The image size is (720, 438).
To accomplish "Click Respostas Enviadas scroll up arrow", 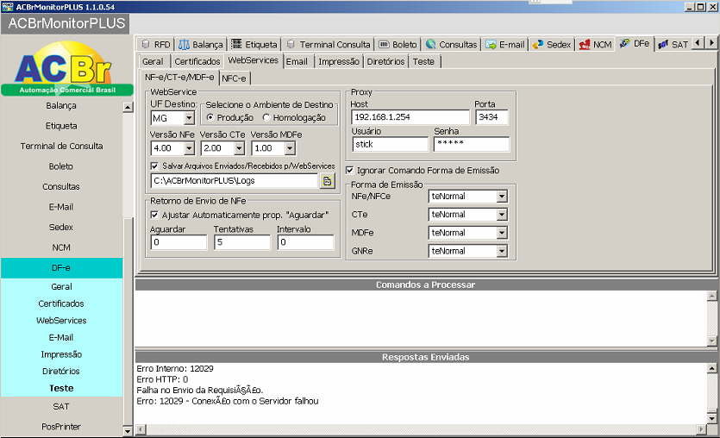I will 711,368.
